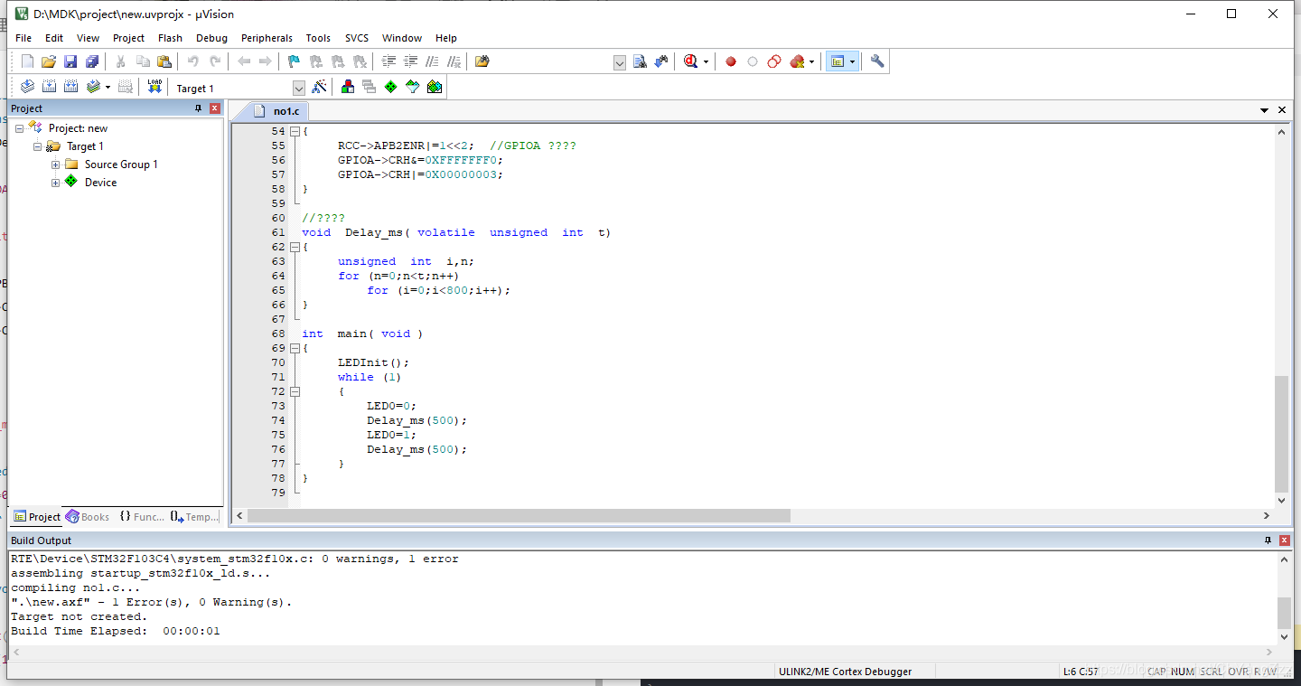
Task: Create a new file with the New icon
Action: pyautogui.click(x=27, y=61)
